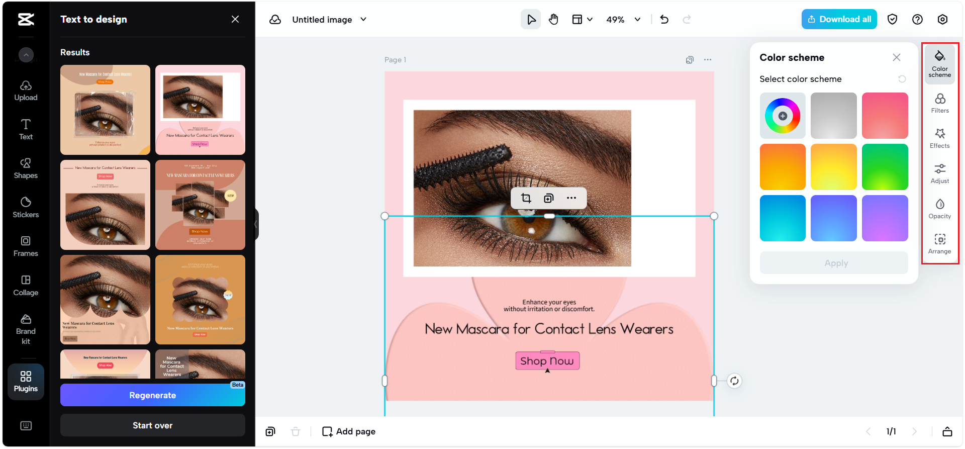
Task: Click the Add page button
Action: pyautogui.click(x=349, y=431)
